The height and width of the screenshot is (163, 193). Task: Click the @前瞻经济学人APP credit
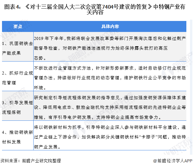173,161
